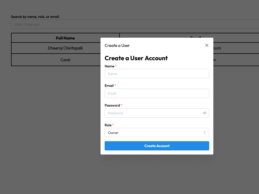Click the up-down chevron in Role field

click(205, 132)
